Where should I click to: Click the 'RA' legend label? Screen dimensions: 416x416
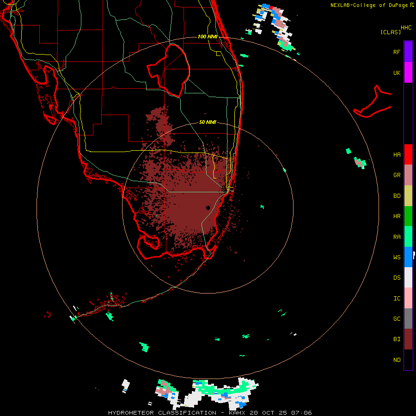coord(397,237)
